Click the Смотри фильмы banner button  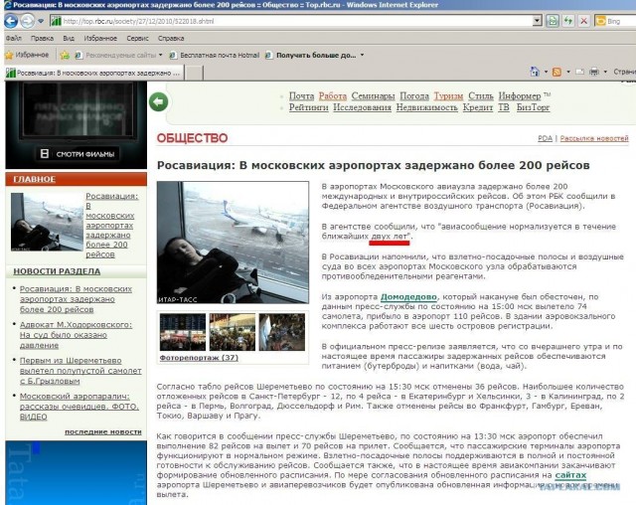[78, 154]
